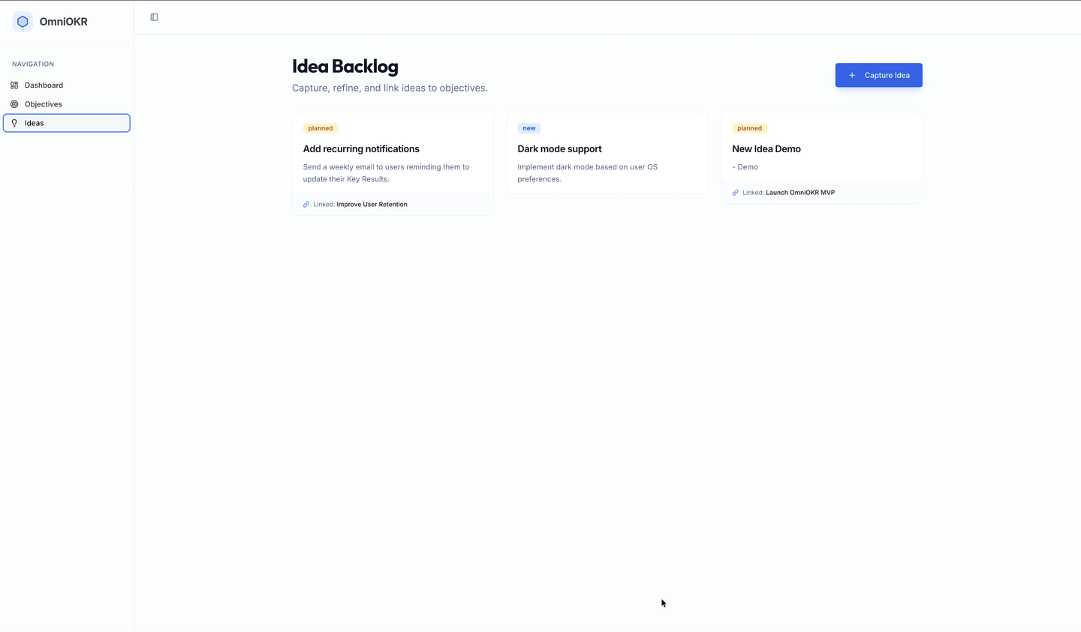Open linked objective Improve User Retention
Image resolution: width=1081 pixels, height=632 pixels.
(372, 205)
